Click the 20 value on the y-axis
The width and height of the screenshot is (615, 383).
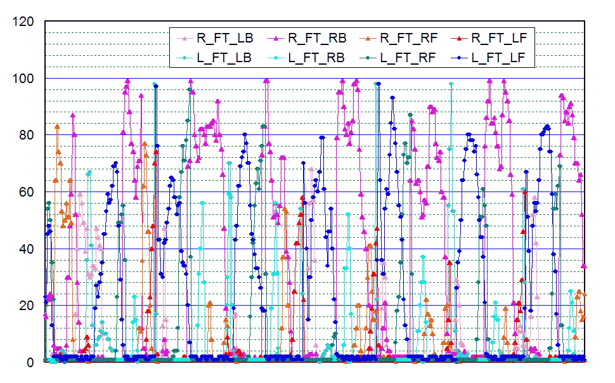coord(27,306)
